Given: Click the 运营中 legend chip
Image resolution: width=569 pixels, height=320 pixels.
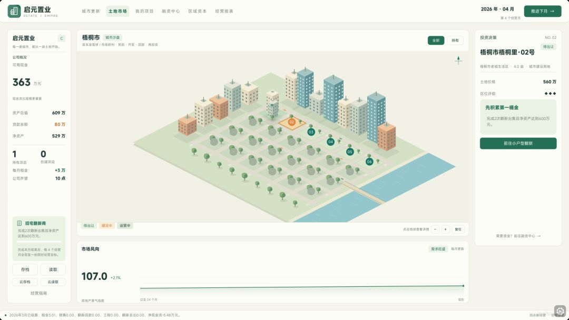Looking at the screenshot, I should 125,226.
